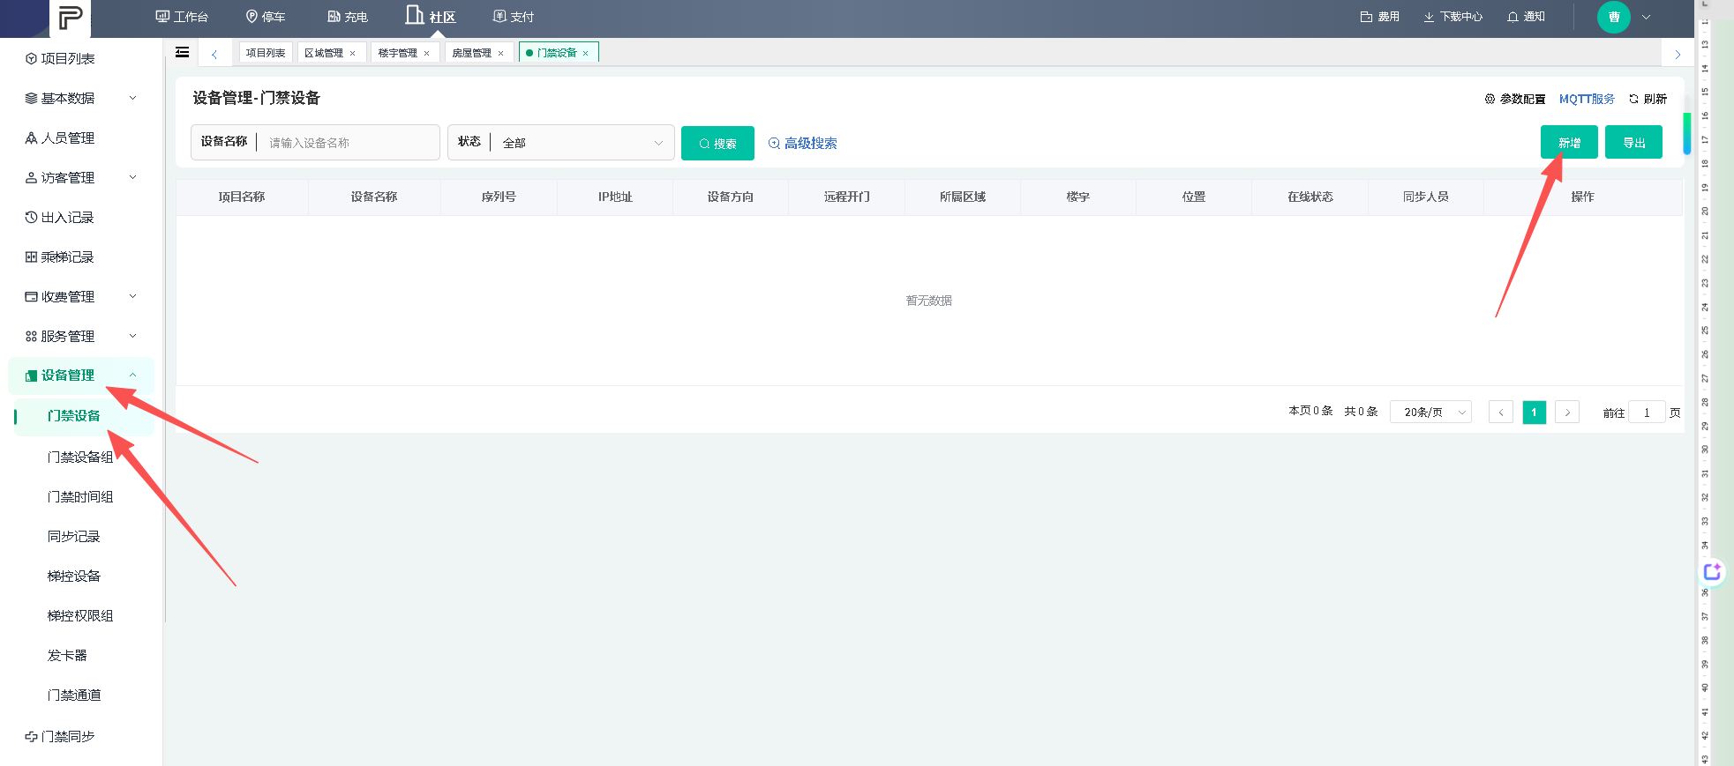
Task: Open the 充电 charging module
Action: (347, 17)
